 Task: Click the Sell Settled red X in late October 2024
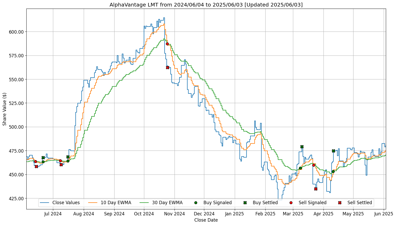point(167,67)
